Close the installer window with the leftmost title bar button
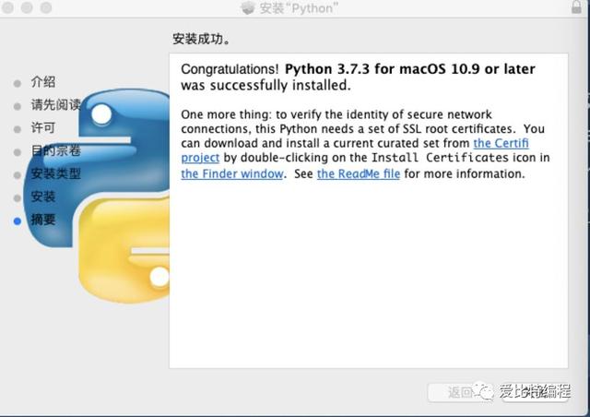 coord(7,7)
